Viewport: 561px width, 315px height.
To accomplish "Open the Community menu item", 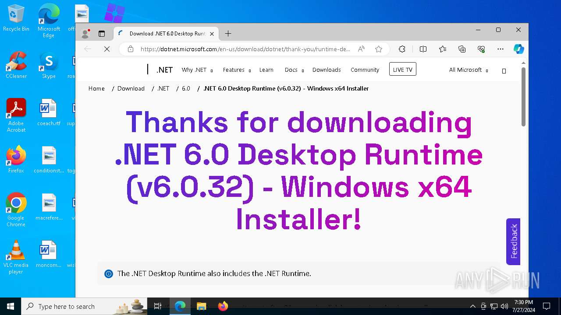I will [x=365, y=70].
